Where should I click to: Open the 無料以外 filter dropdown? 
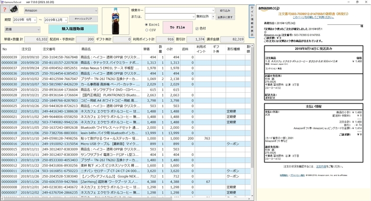205,16
